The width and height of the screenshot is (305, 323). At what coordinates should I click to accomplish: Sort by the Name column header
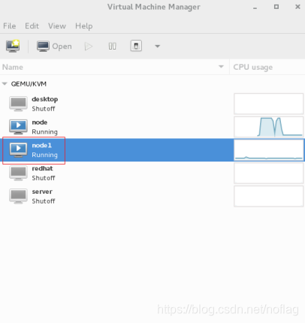tap(114, 67)
